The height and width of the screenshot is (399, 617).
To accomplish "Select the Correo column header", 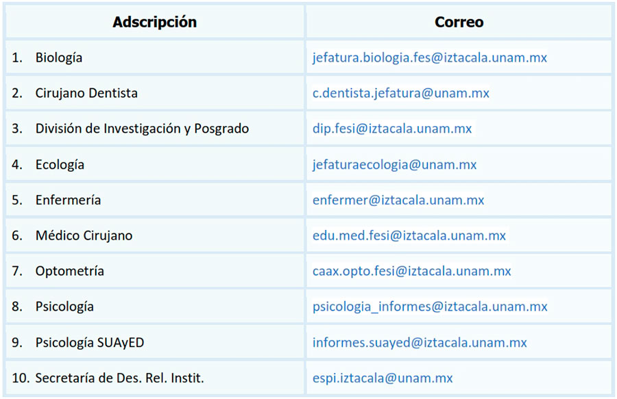I will point(459,22).
